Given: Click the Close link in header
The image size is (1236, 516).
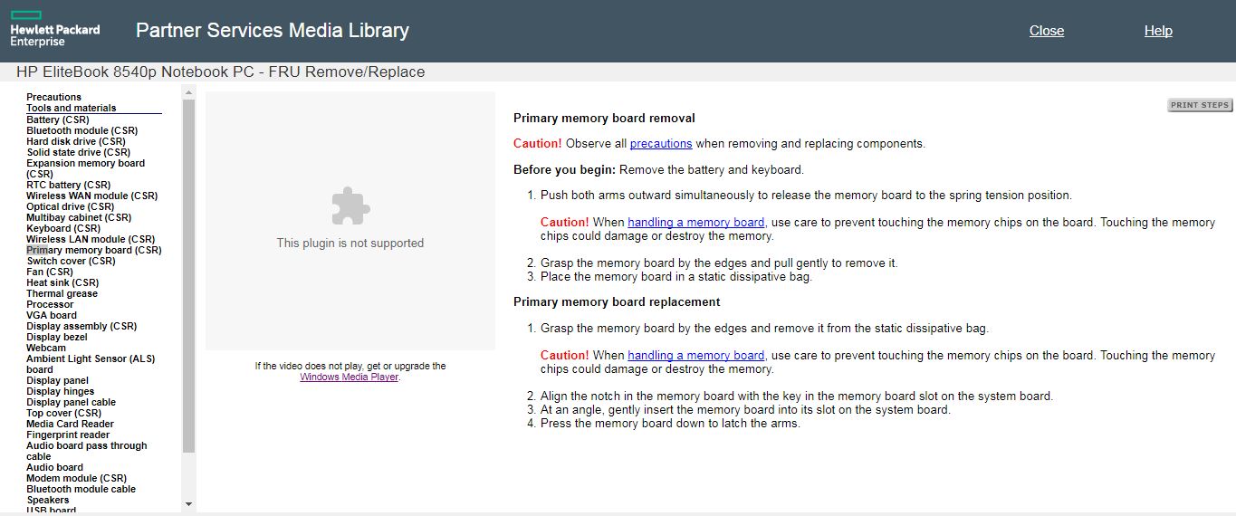Looking at the screenshot, I should click(x=1047, y=31).
